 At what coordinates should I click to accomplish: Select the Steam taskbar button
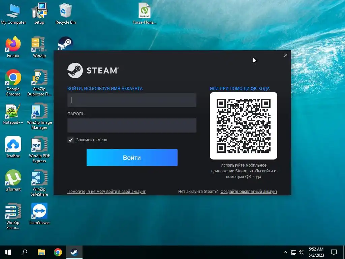(x=74, y=252)
